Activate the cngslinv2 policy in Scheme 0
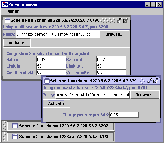This screenshot has height=143, width=164. pyautogui.click(x=17, y=43)
